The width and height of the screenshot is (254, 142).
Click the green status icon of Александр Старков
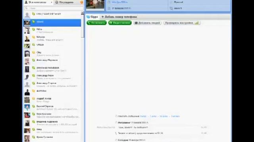coord(33,83)
